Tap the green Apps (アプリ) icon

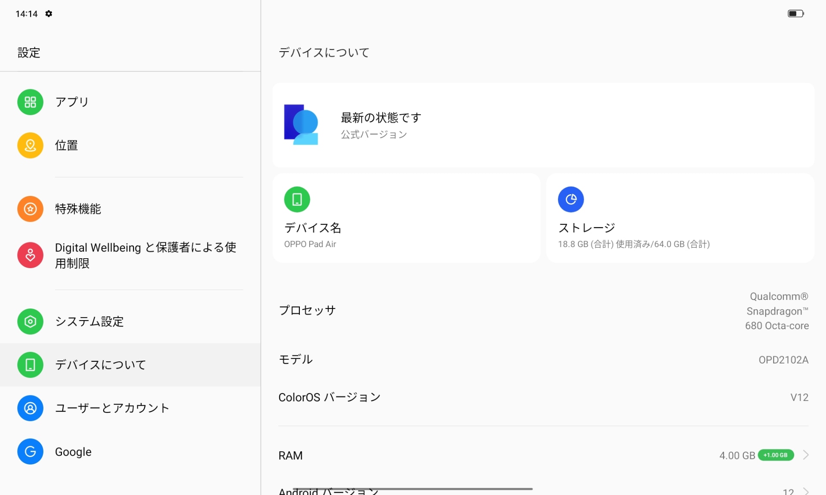pos(30,102)
